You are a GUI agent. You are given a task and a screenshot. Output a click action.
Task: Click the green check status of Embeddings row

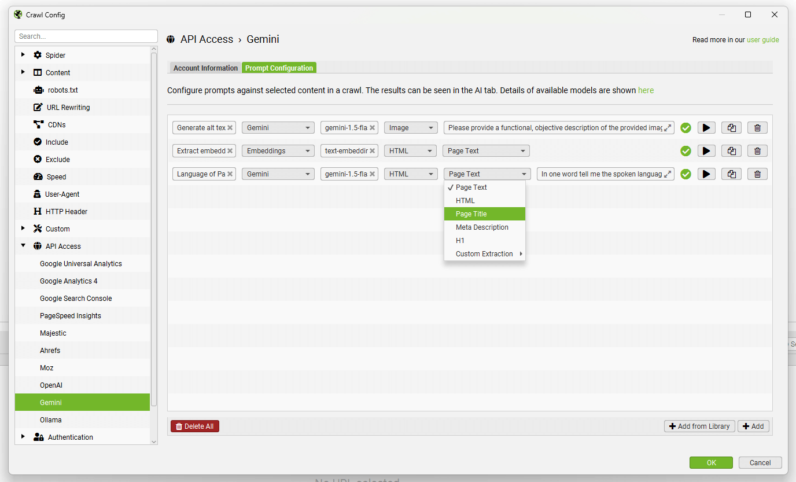686,151
